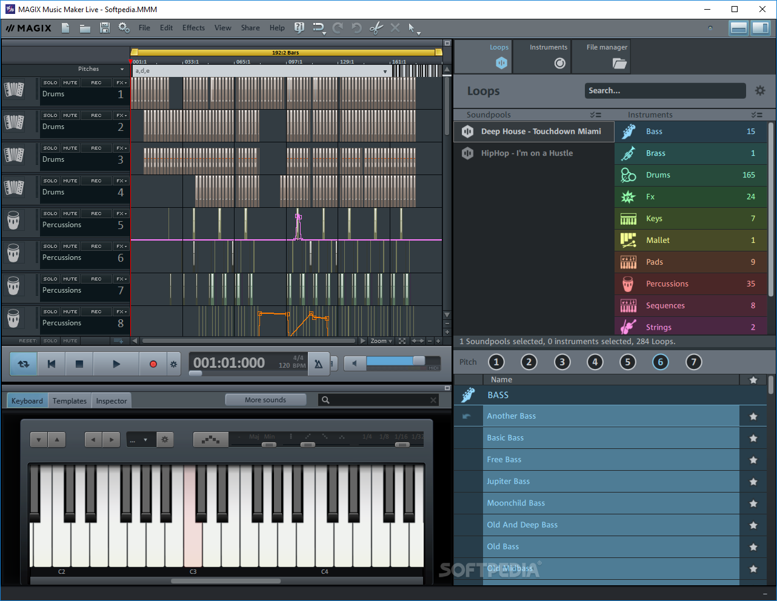Click the 192:2 Bars range bar

[x=286, y=52]
